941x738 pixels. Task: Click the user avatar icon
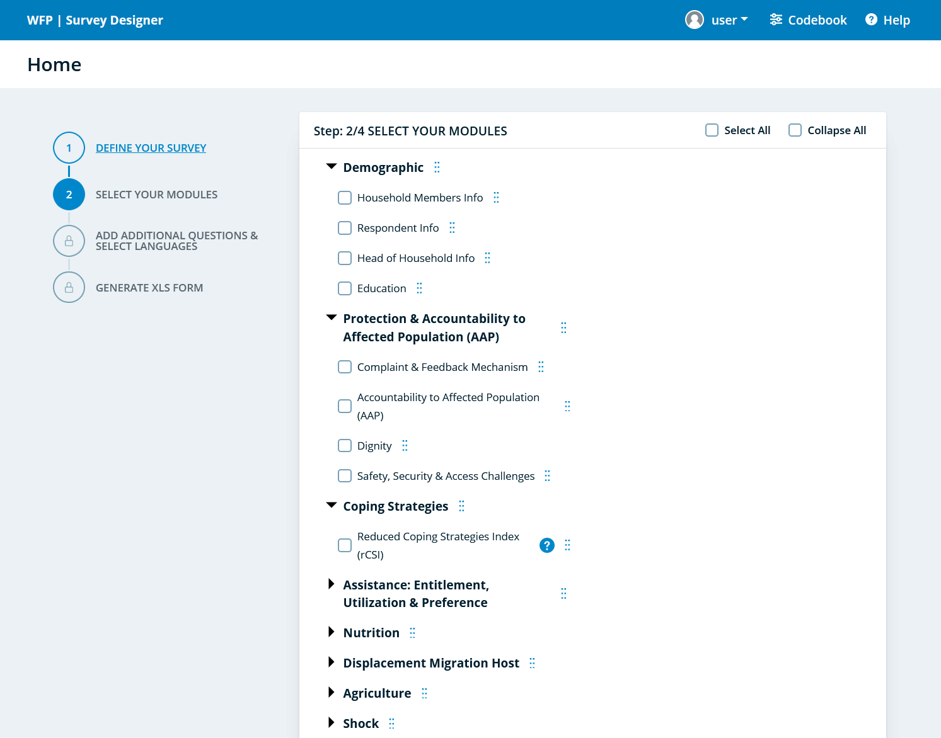pyautogui.click(x=695, y=20)
